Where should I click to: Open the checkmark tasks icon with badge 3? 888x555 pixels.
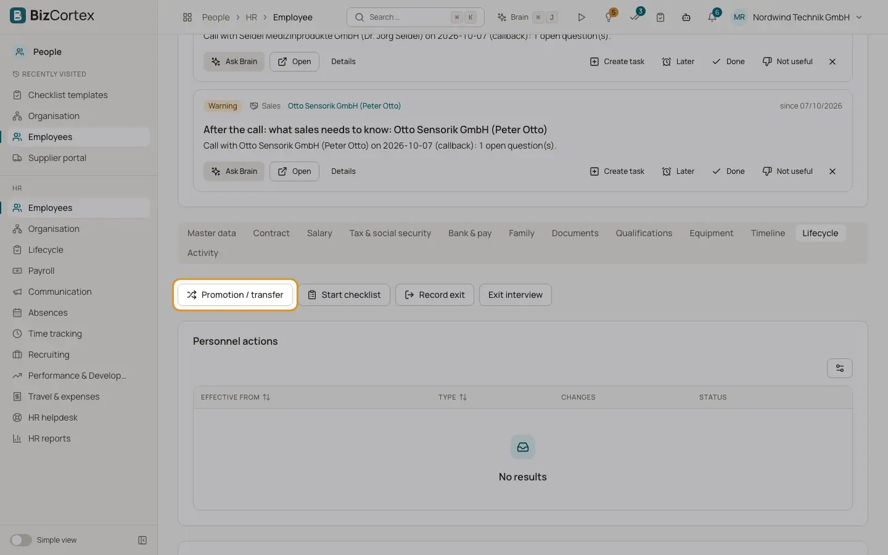coord(635,17)
